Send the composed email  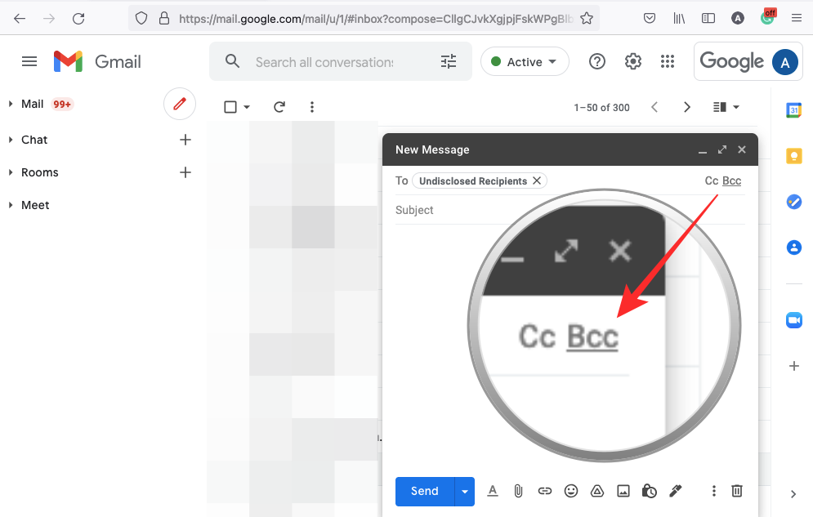tap(423, 491)
